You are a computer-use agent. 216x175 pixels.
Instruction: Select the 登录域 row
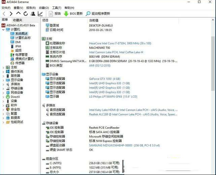110,26
